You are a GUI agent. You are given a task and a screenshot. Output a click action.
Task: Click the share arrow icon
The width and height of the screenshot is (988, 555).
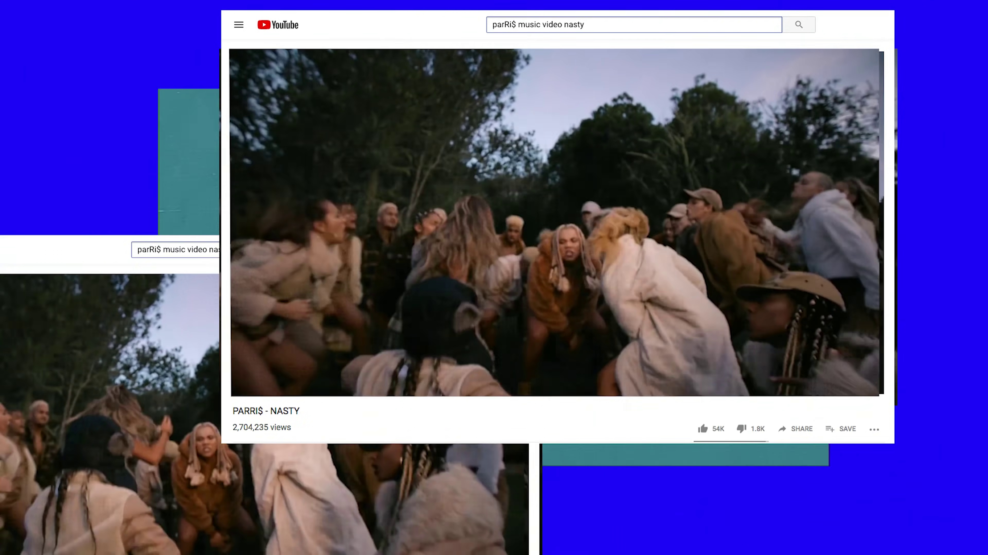782,429
